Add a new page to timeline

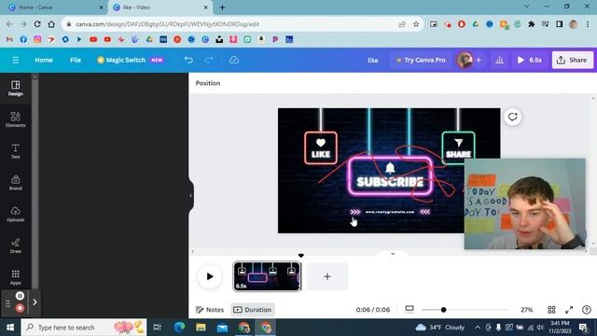click(x=327, y=276)
